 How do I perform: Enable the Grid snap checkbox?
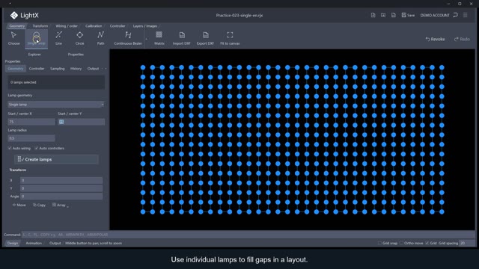tap(379, 243)
